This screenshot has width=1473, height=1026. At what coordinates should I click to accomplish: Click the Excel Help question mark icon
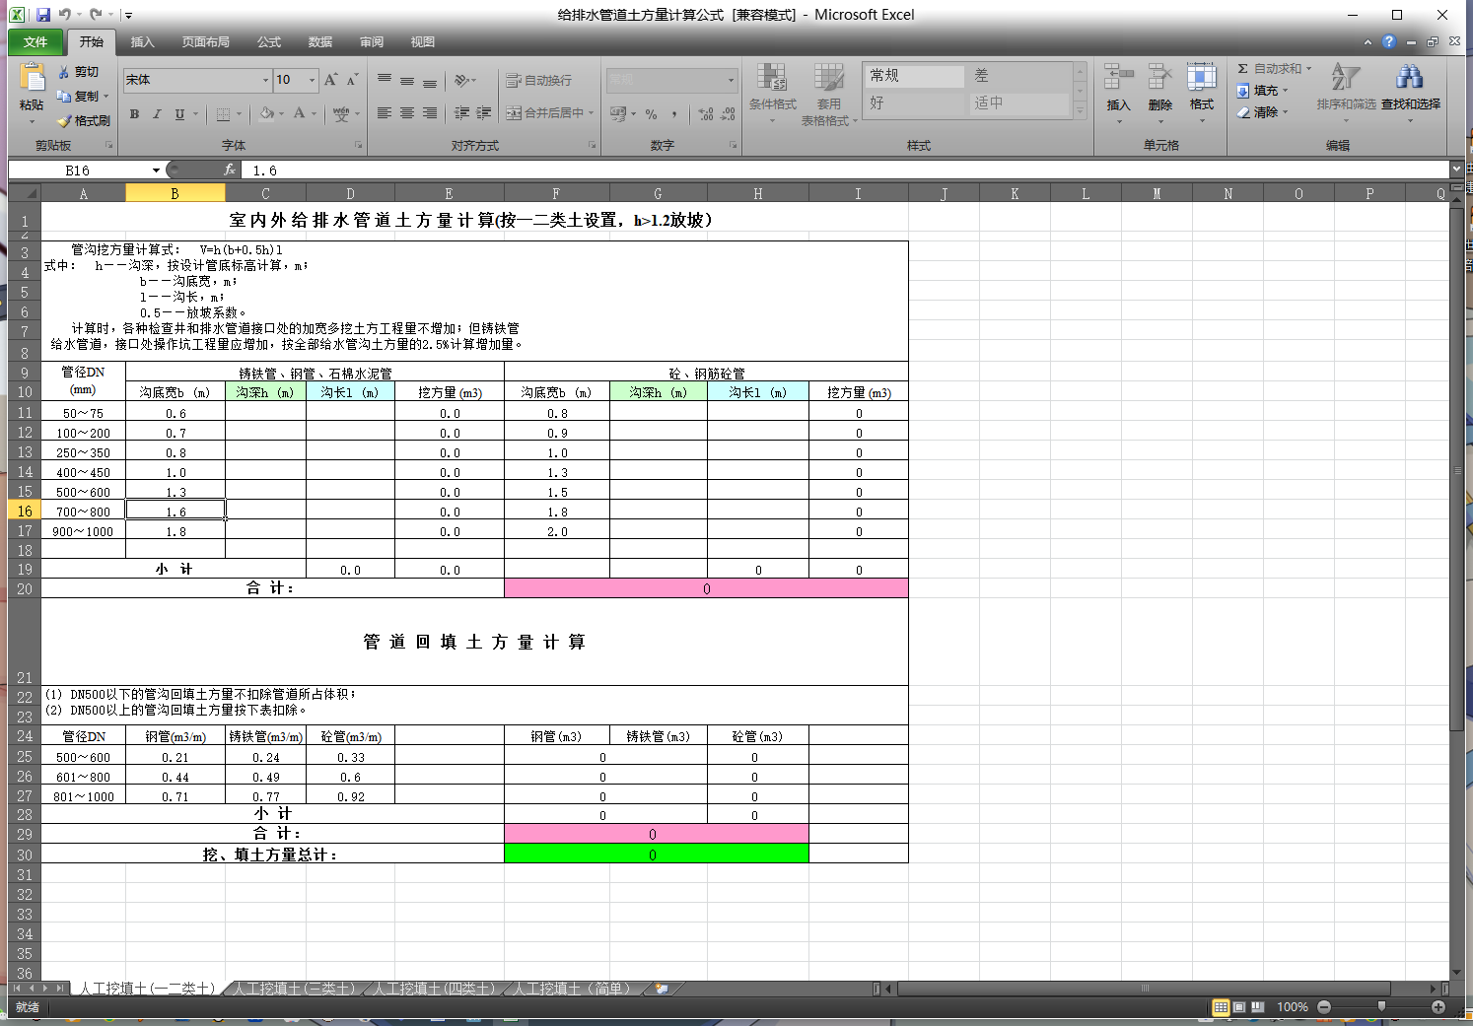coord(1388,41)
